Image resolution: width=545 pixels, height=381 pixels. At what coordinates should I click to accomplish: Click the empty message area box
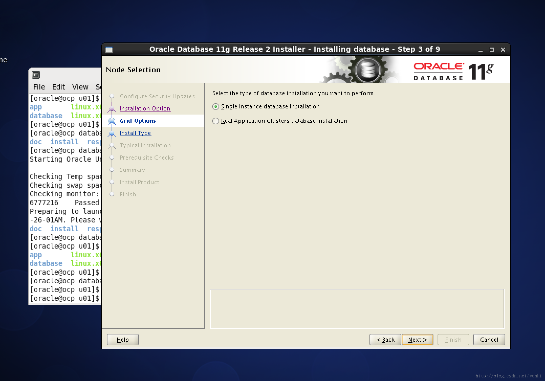point(357,309)
